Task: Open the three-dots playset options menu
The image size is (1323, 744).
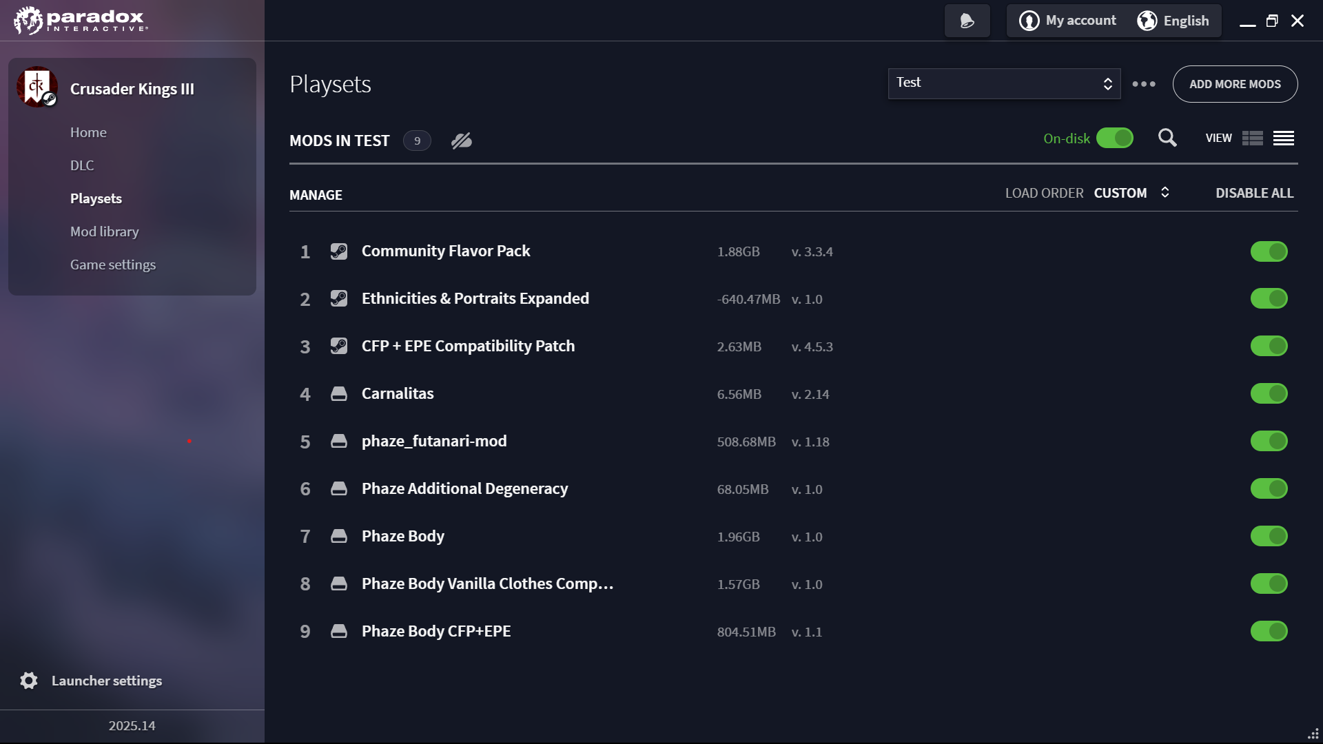Action: (x=1144, y=83)
